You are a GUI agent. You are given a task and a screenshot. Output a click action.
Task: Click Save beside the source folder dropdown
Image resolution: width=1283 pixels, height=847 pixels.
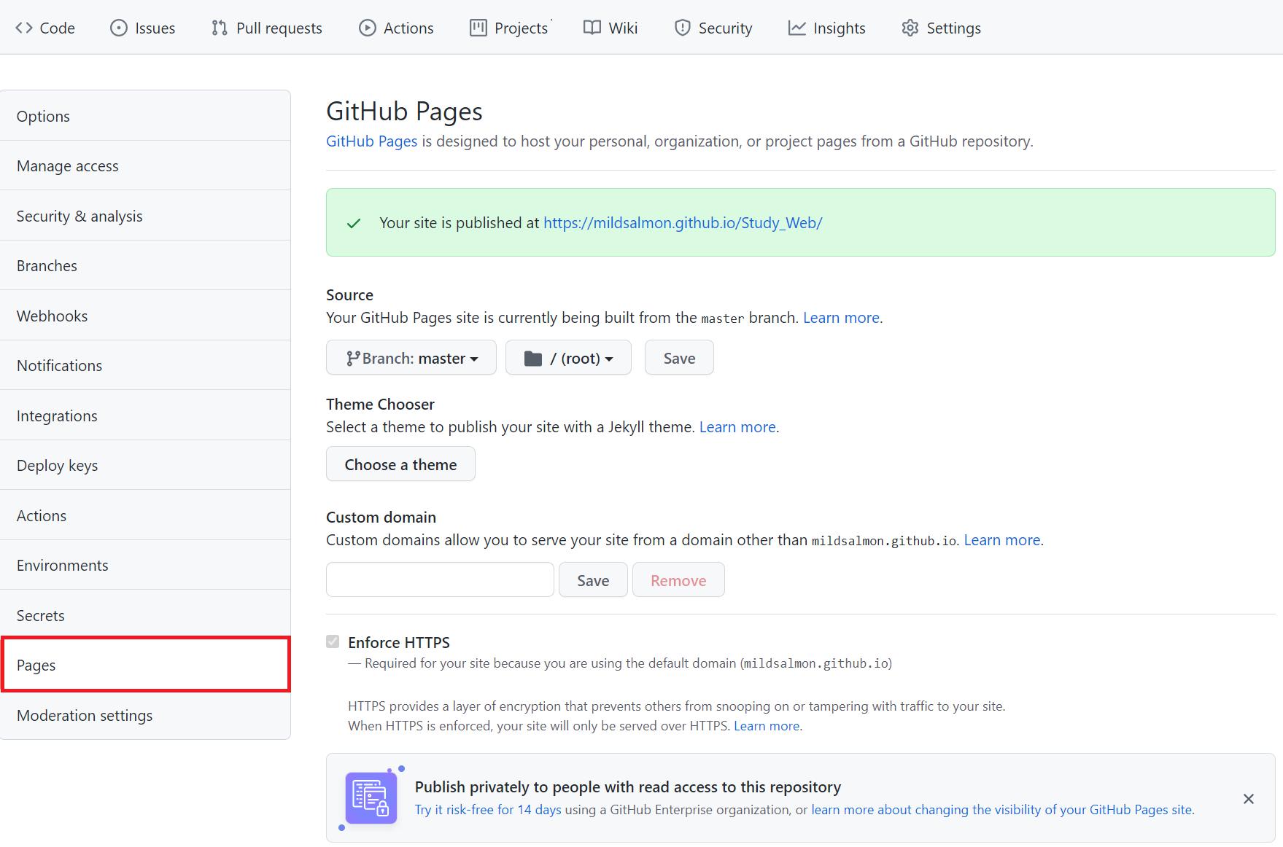679,358
